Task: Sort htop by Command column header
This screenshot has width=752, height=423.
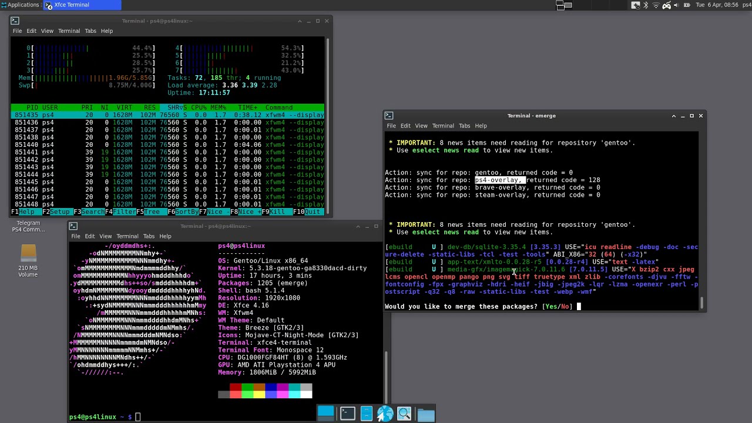Action: [279, 108]
